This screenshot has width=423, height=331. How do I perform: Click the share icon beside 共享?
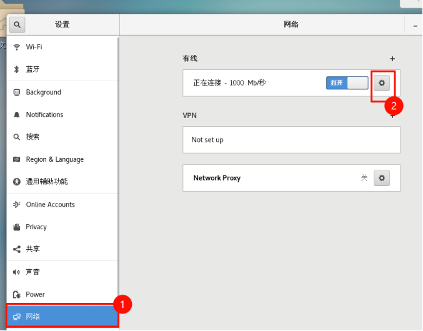[17, 249]
